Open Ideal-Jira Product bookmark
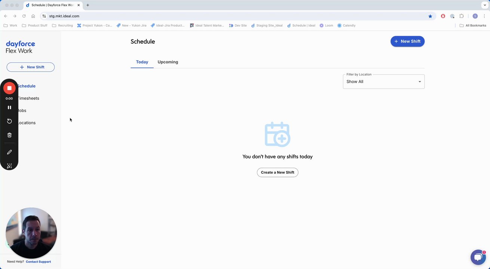This screenshot has width=490, height=269. (168, 25)
